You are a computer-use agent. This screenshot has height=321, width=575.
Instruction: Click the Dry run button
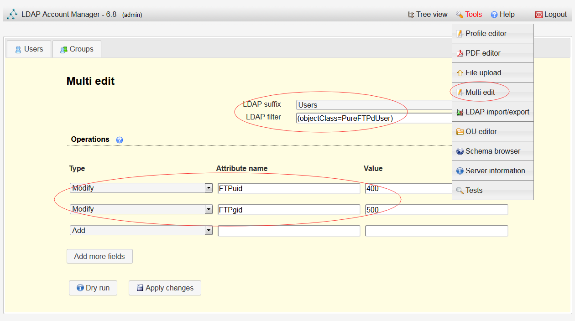[x=93, y=288]
